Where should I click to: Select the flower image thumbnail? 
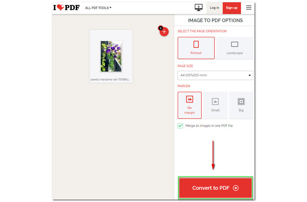pyautogui.click(x=111, y=56)
